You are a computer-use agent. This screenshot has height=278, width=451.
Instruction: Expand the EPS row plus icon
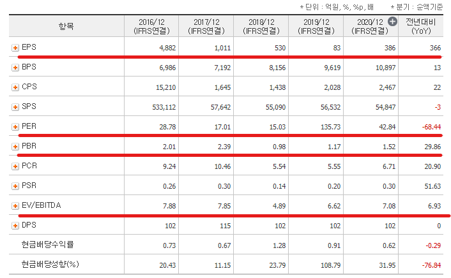[x=15, y=48]
